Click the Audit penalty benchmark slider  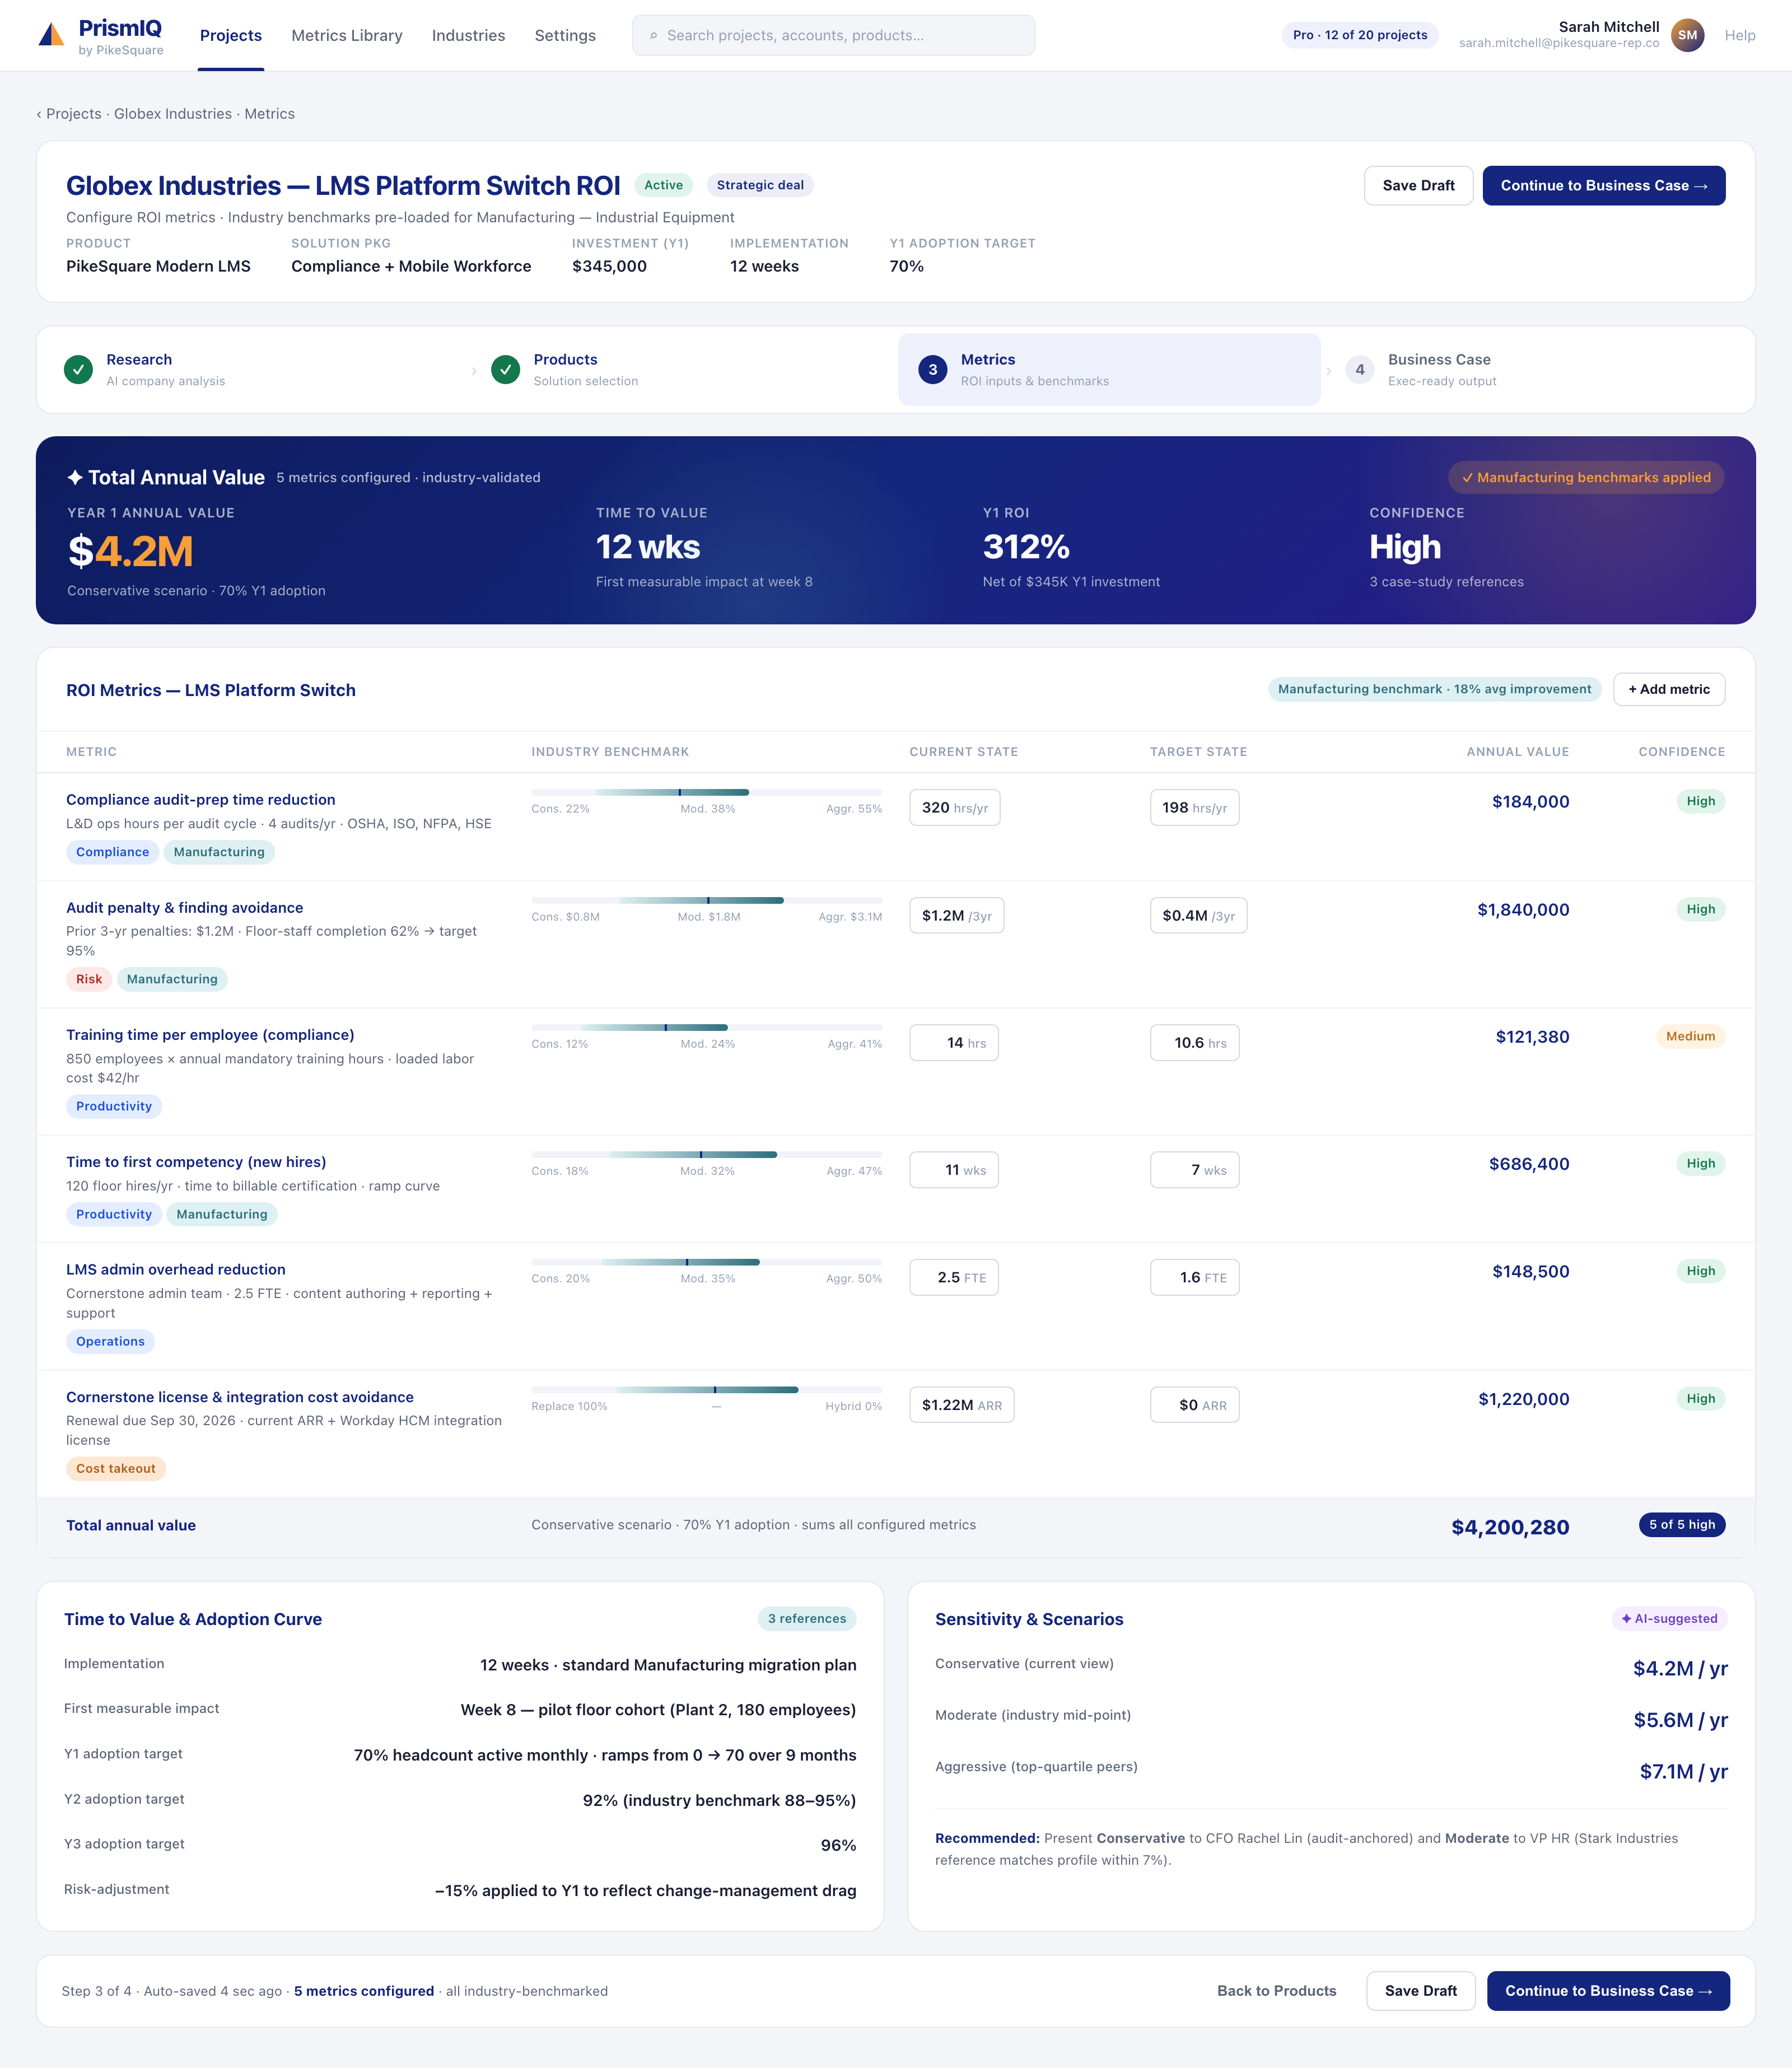[706, 900]
